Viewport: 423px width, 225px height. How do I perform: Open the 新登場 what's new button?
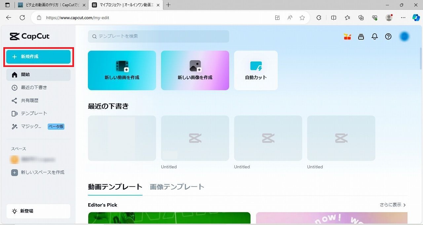click(x=38, y=211)
